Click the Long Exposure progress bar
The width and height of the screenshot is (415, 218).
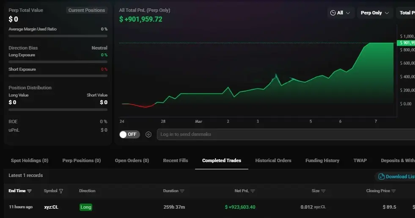point(58,62)
